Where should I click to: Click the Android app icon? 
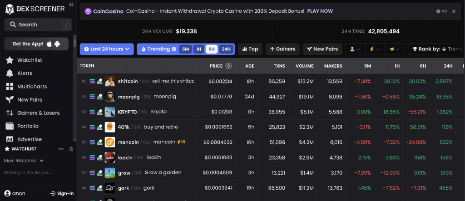57,44
